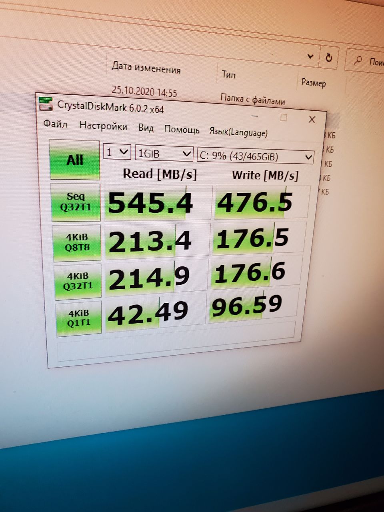
Task: Click the 4KiB Q1T1 read value 42.49
Action: 155,313
